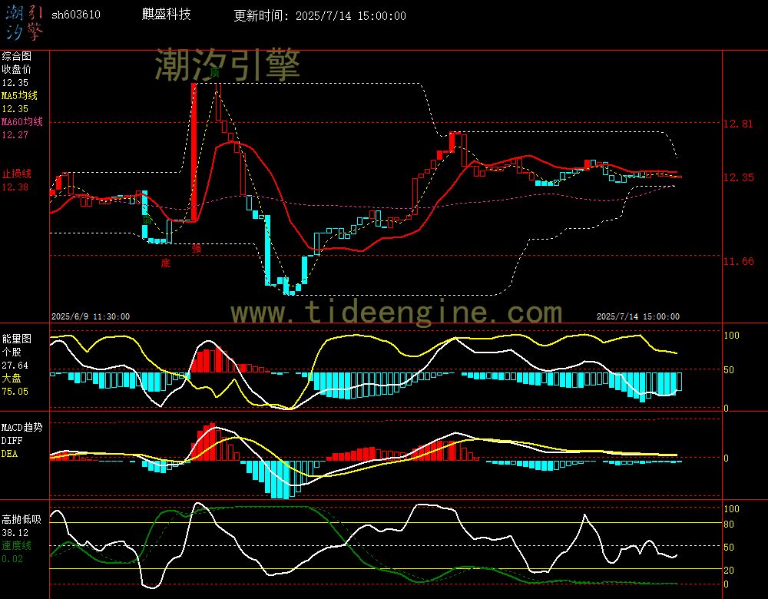Select the 高抛低吸 panel label

[x=22, y=519]
